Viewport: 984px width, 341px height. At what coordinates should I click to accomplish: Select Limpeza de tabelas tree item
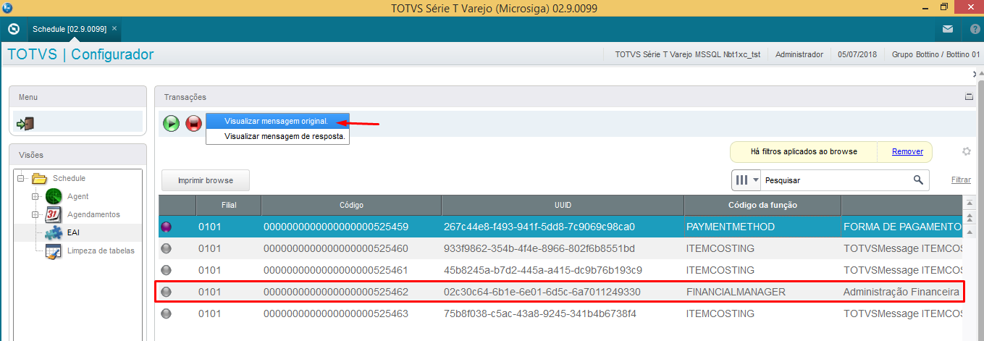(101, 251)
